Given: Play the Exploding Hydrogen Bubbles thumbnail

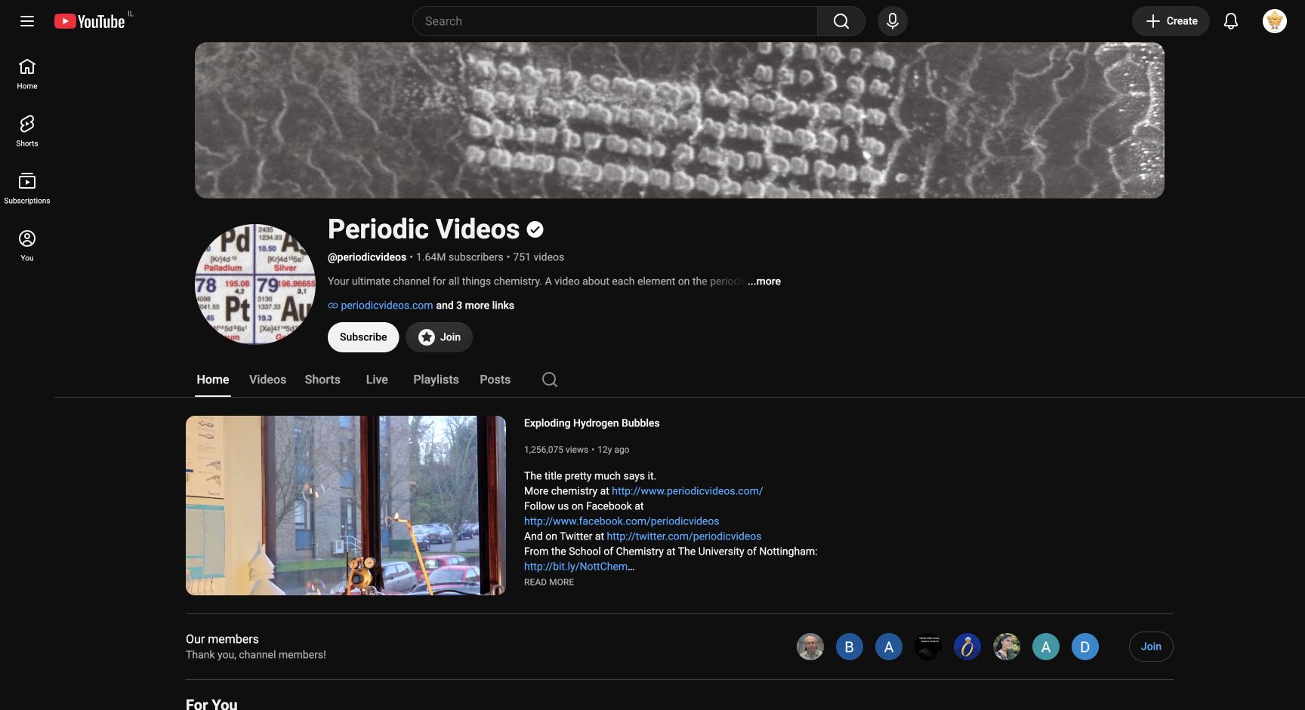Looking at the screenshot, I should pyautogui.click(x=346, y=506).
